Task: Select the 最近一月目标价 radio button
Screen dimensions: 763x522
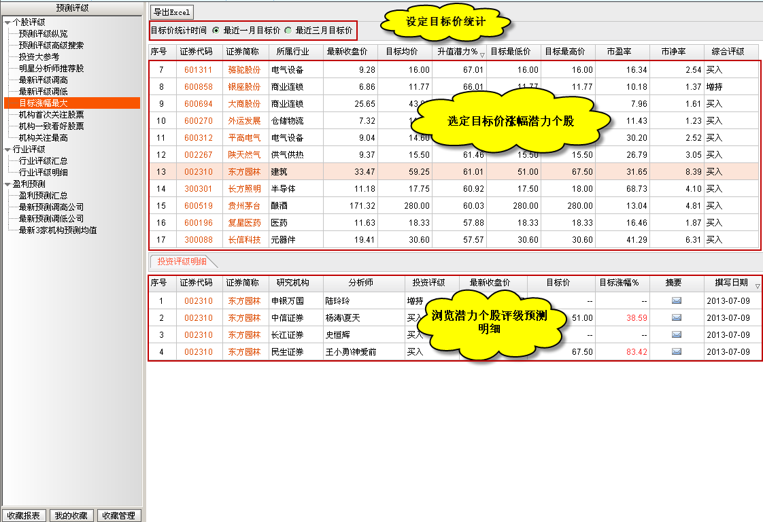Action: click(x=216, y=31)
